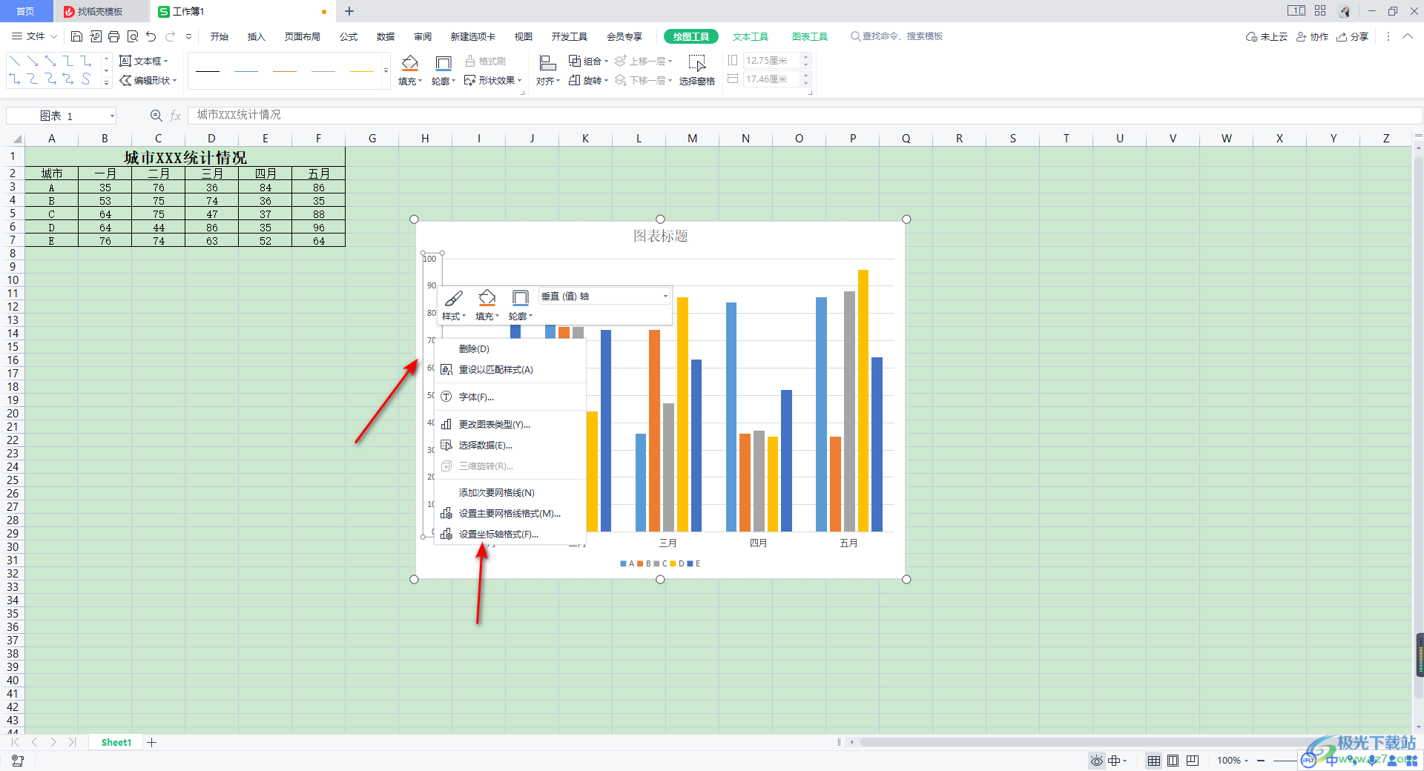1424x771 pixels.
Task: Click Format Painter (格式刷)
Action: point(485,61)
